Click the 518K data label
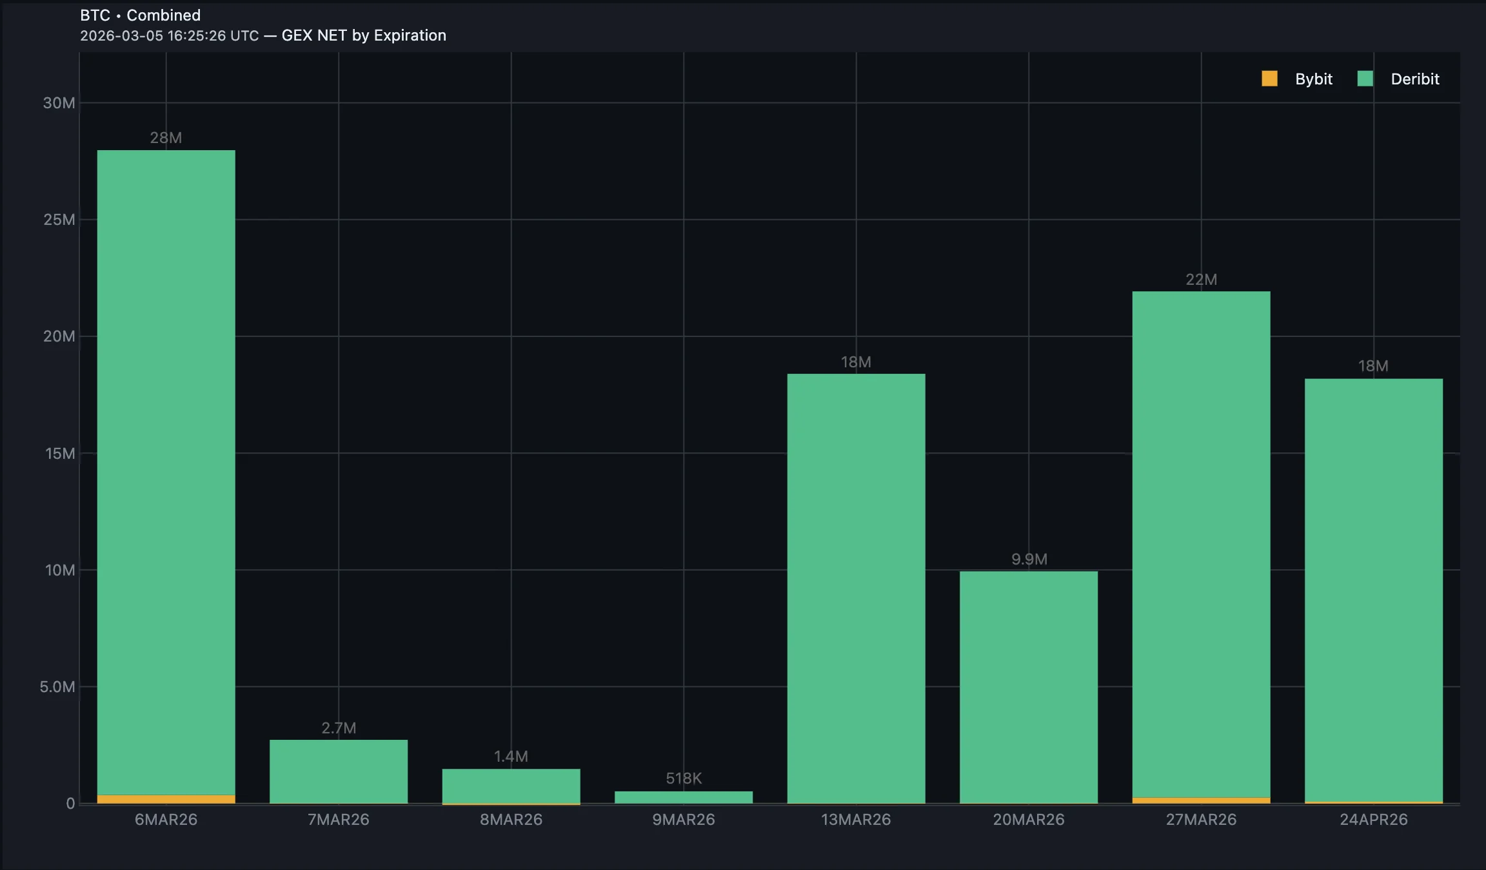Image resolution: width=1486 pixels, height=870 pixels. click(x=684, y=778)
